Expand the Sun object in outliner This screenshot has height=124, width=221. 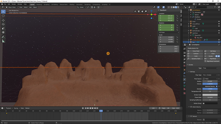tap(189, 42)
